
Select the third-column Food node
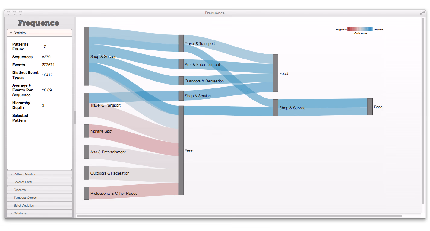(276, 73)
